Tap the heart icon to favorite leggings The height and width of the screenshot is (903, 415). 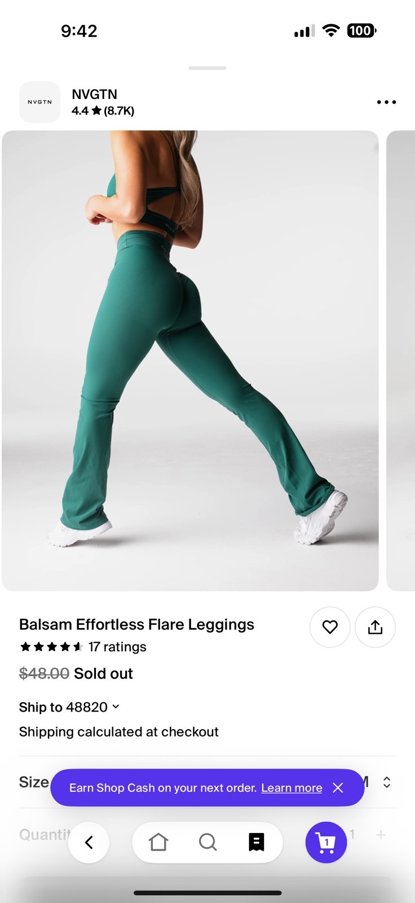coord(330,627)
